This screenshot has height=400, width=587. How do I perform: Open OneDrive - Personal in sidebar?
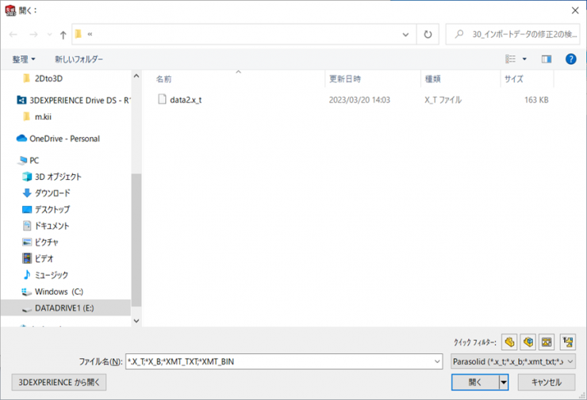coord(63,139)
